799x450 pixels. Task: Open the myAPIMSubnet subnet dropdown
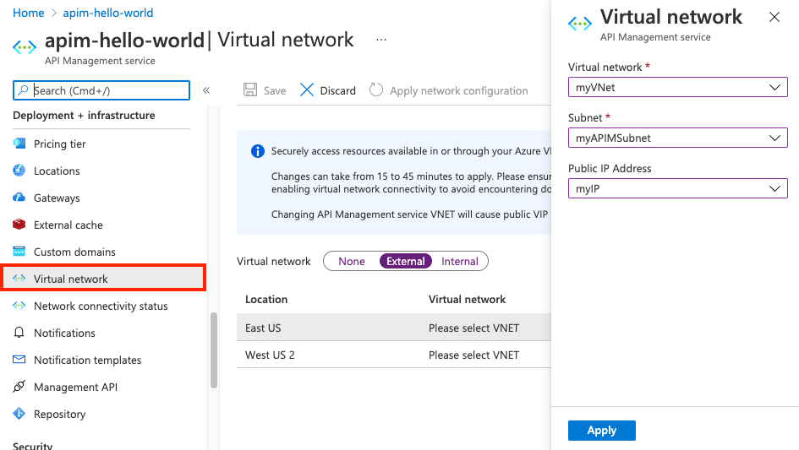click(x=677, y=138)
